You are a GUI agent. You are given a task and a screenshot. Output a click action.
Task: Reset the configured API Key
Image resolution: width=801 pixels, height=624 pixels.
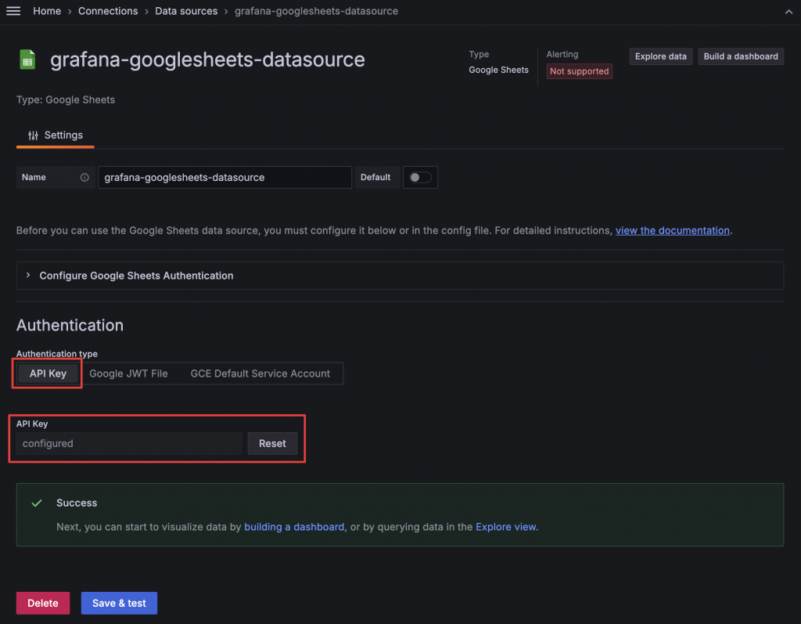tap(272, 443)
